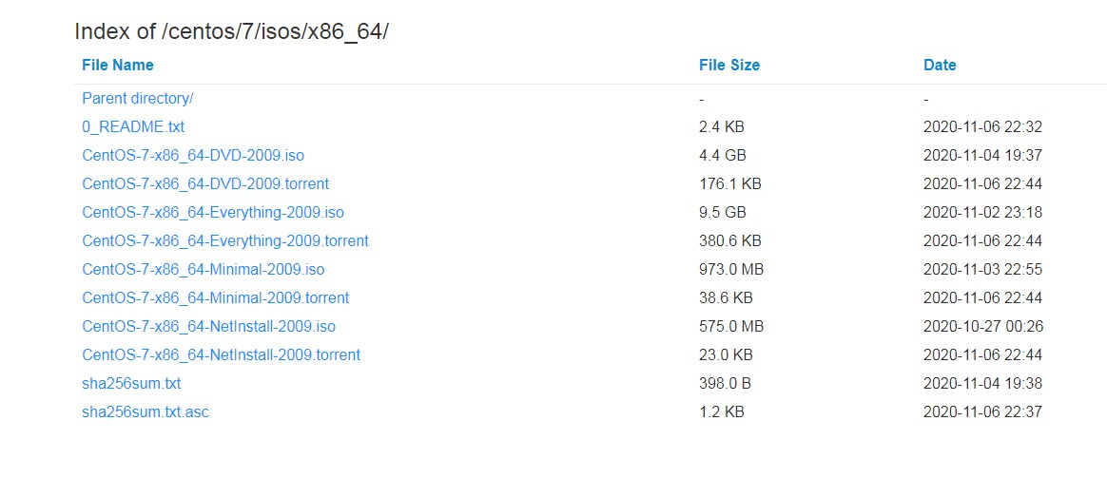Click the 973.0 MB size of Minimal iso

tap(731, 269)
